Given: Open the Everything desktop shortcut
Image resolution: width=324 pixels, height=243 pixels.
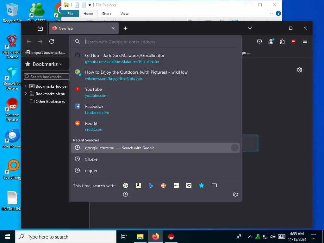Looking at the screenshot, I should [x=12, y=170].
